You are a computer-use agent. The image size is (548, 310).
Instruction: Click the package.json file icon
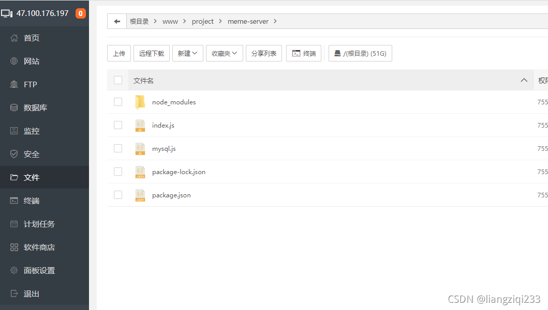click(140, 195)
